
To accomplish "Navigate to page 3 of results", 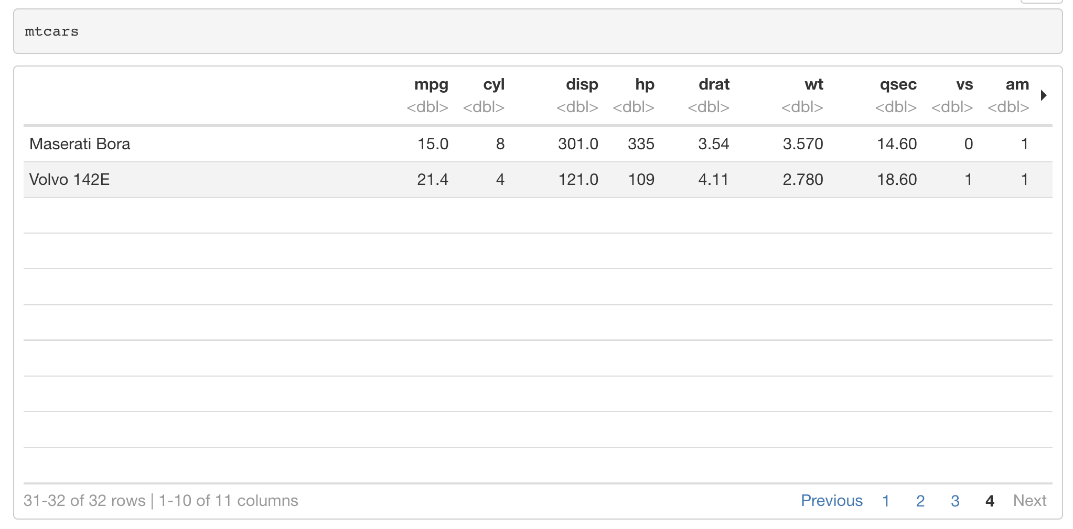I will pos(954,501).
